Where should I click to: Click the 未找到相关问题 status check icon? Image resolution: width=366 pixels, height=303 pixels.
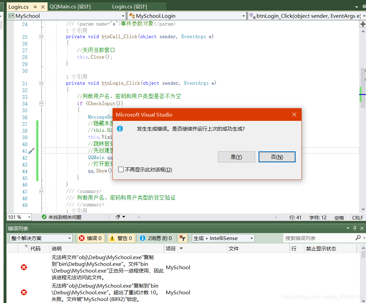click(44, 217)
